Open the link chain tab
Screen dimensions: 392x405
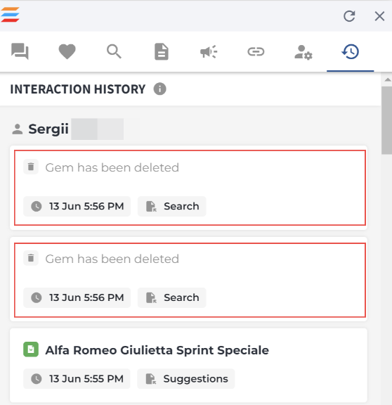pos(256,51)
